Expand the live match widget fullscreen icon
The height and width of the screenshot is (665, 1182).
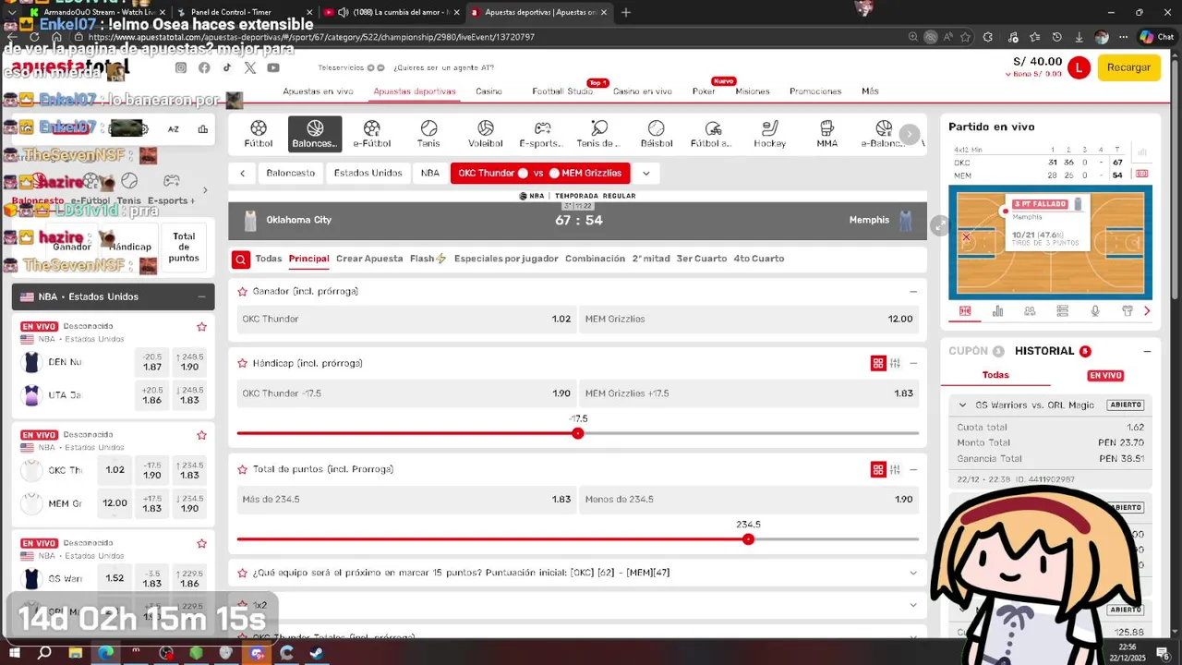pos(939,225)
